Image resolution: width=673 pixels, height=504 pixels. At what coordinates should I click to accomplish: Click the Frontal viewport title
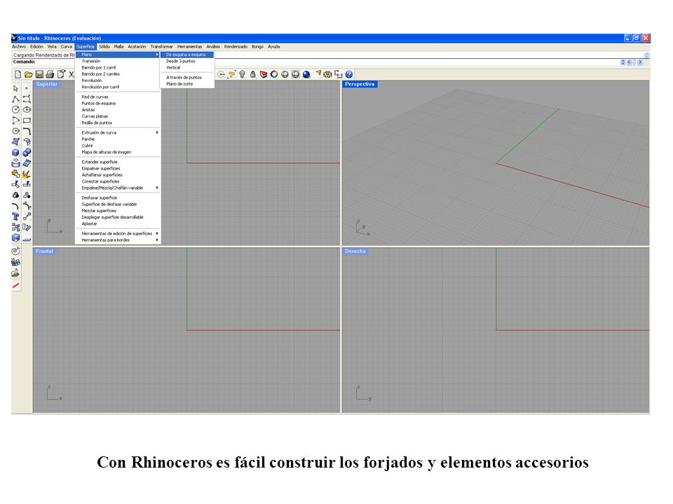coord(45,251)
